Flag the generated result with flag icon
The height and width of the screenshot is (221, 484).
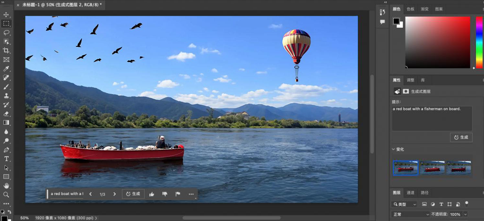pos(178,194)
